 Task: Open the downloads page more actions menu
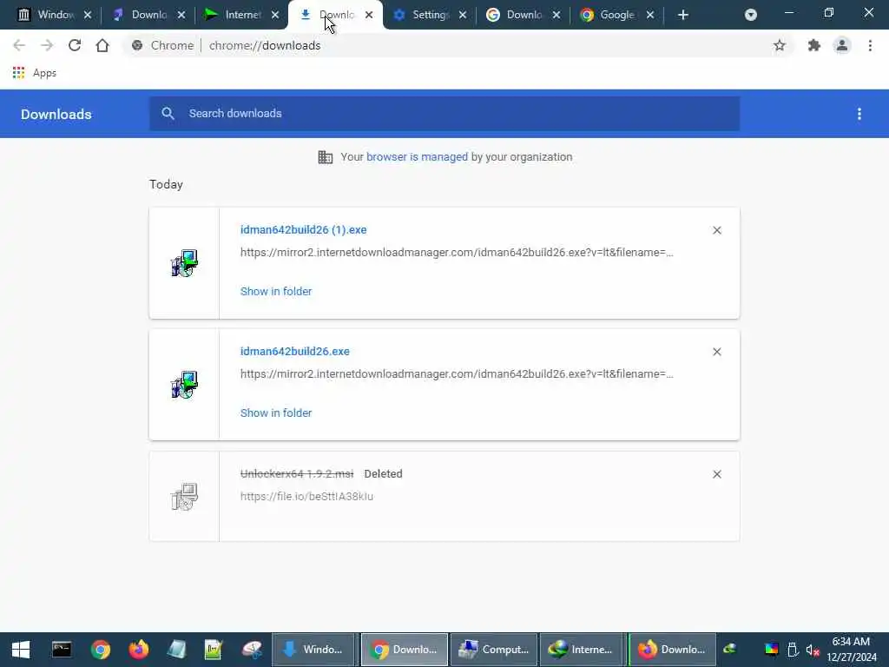tap(859, 114)
